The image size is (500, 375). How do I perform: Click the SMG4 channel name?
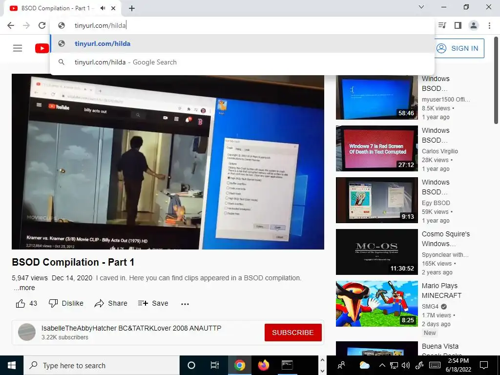coord(430,307)
